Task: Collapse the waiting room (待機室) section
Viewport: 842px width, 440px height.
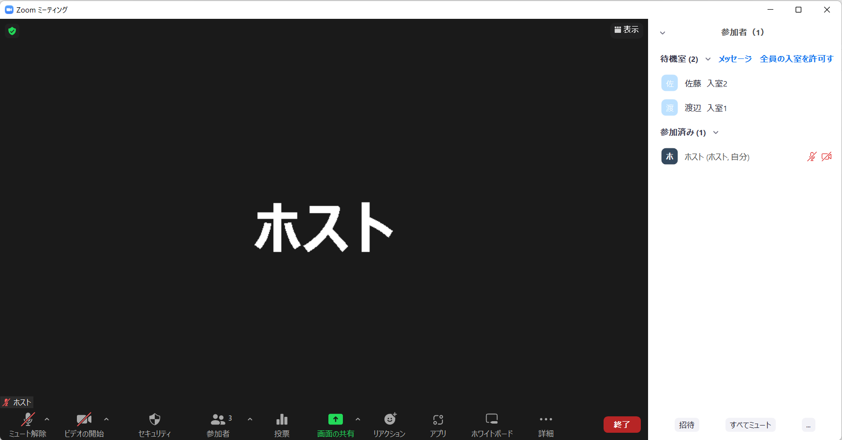Action: click(708, 59)
